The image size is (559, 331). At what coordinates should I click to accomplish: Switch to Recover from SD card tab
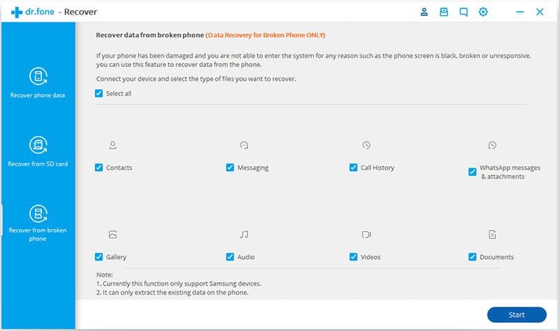click(38, 152)
